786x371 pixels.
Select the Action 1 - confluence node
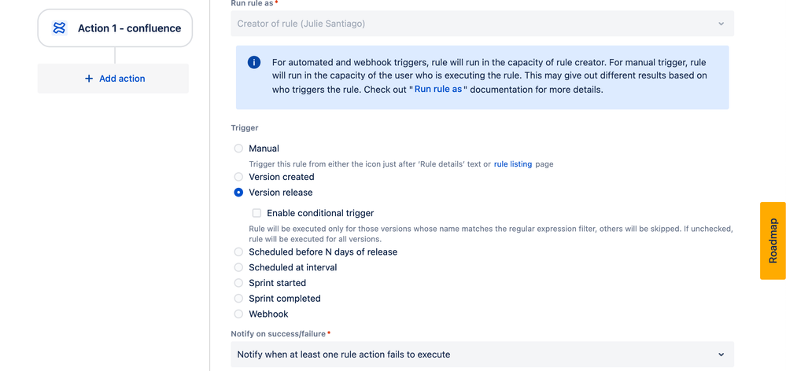click(x=116, y=28)
